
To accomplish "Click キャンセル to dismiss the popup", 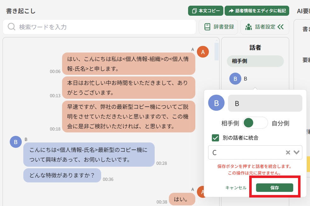I will pos(236,188).
